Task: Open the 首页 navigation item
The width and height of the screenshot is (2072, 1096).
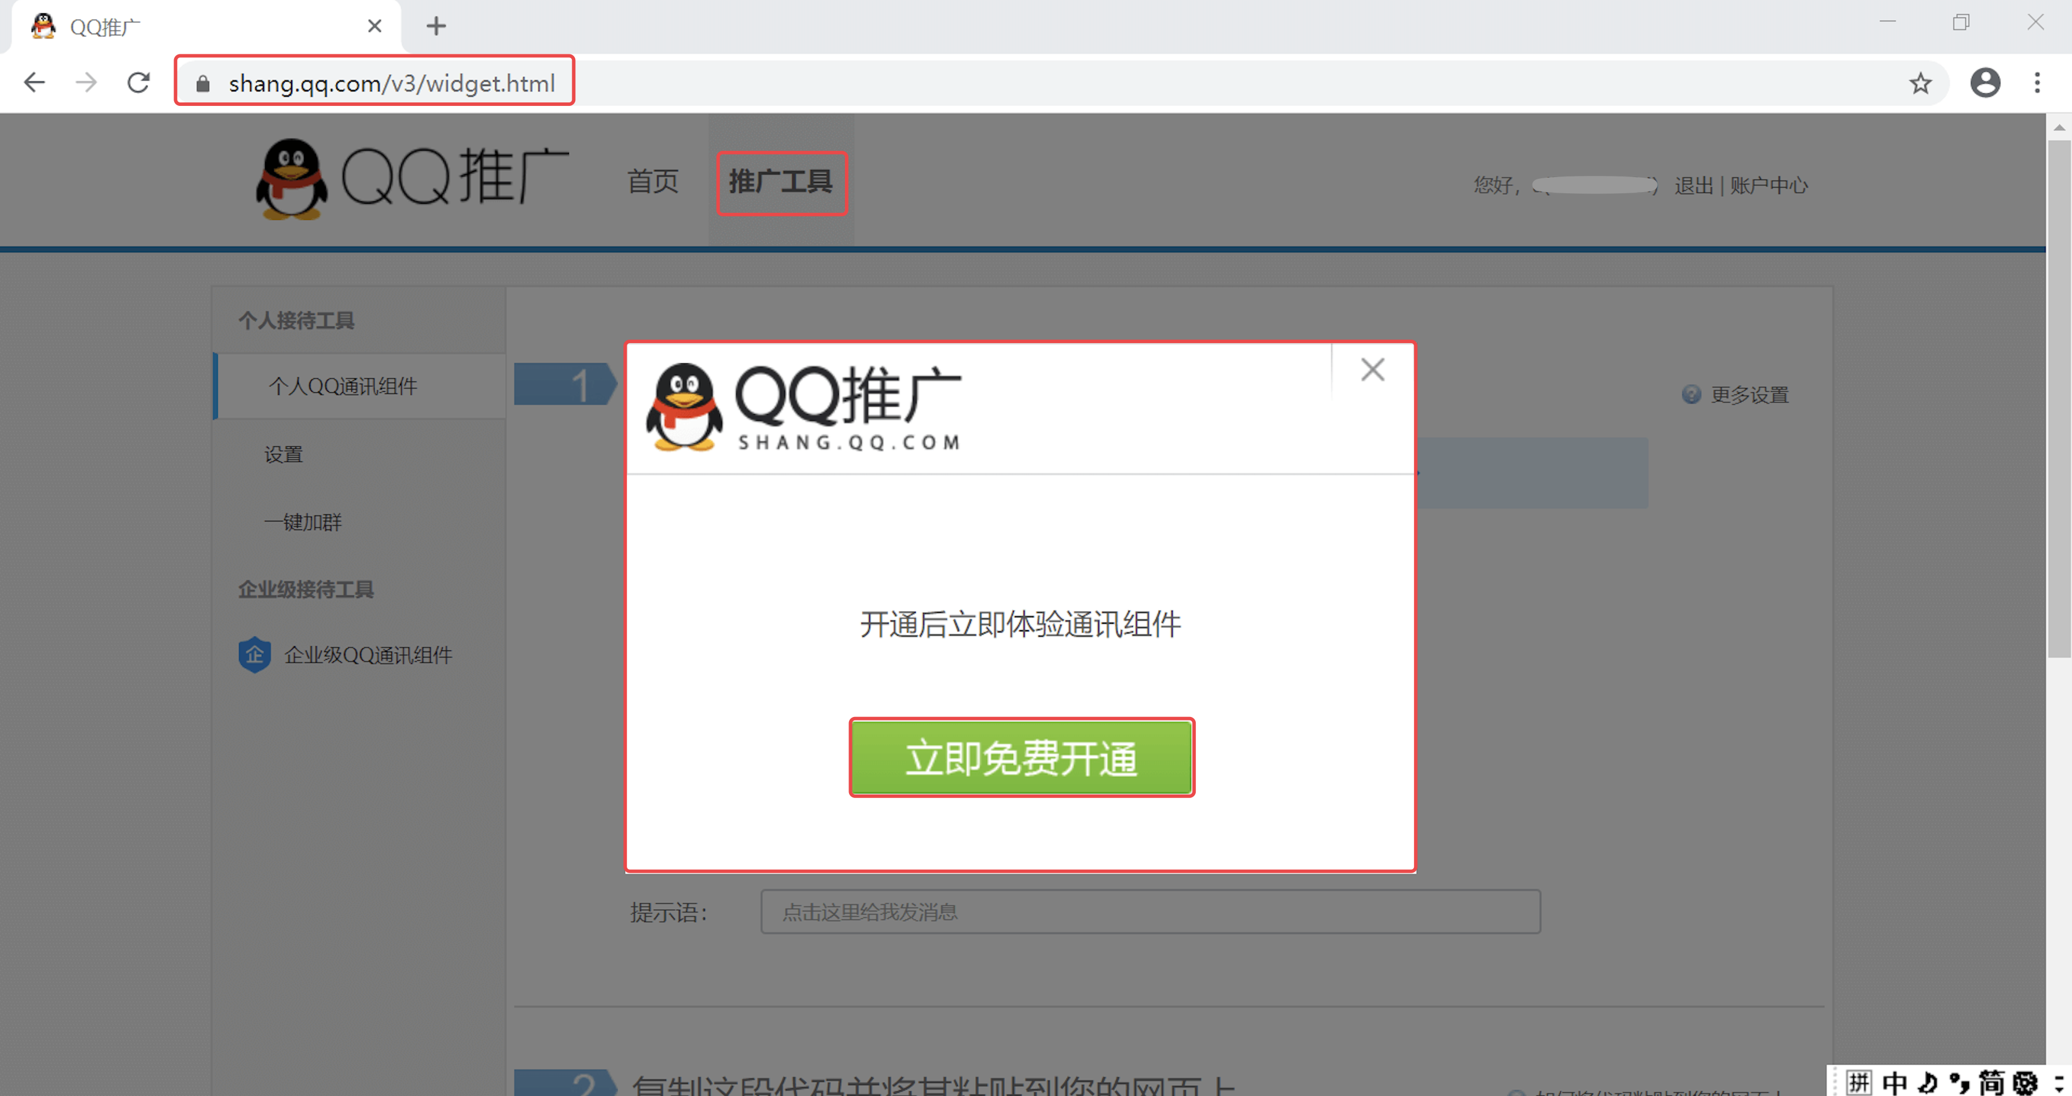Action: [652, 182]
